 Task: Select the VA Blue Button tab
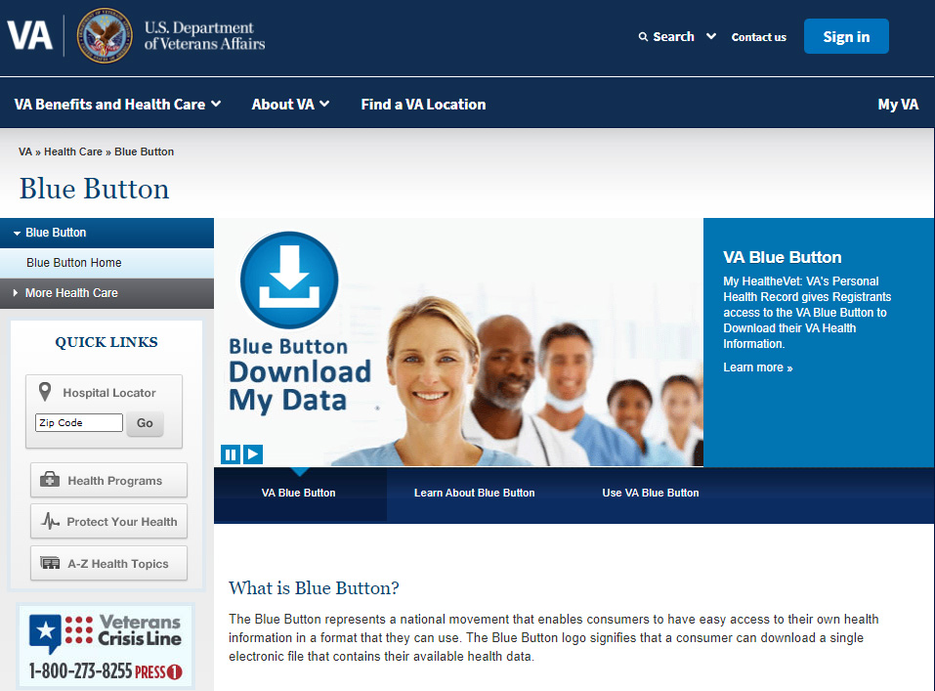(x=300, y=495)
